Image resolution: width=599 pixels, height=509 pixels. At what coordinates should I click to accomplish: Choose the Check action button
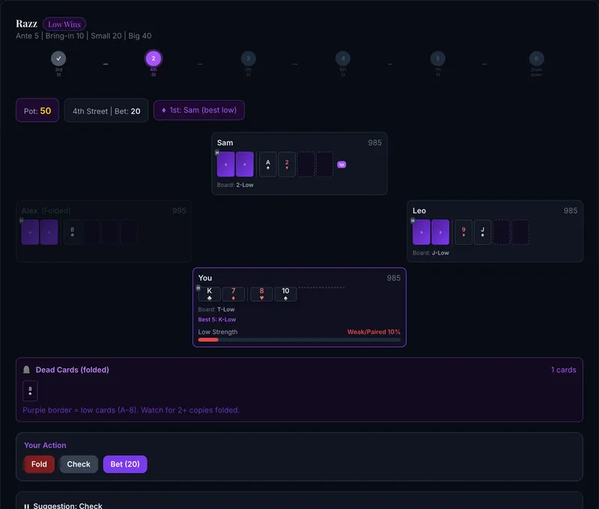click(79, 464)
